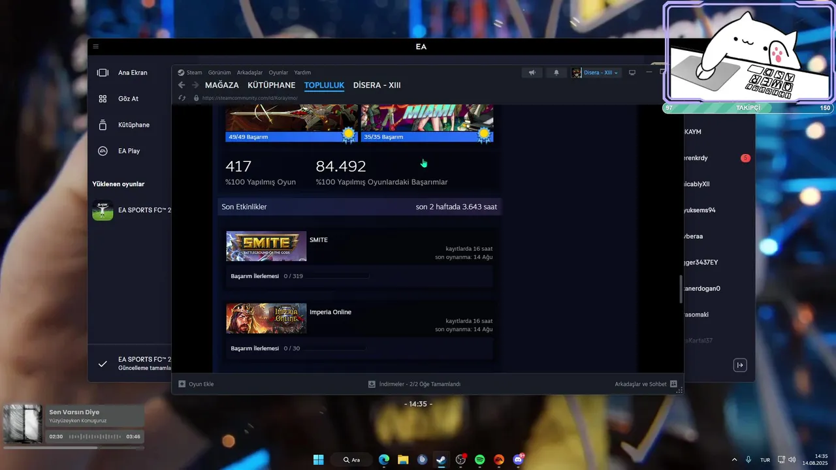Open the Yardım menu
This screenshot has width=836, height=470.
tap(302, 72)
